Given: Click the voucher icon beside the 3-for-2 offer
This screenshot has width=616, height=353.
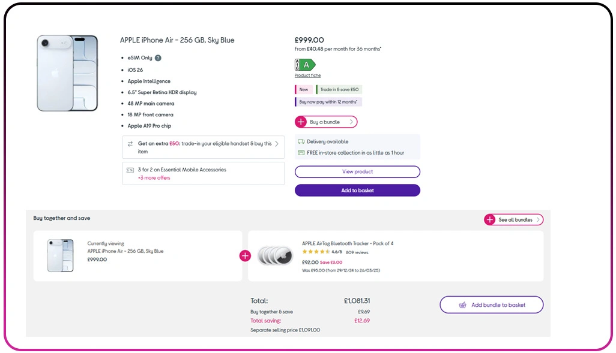Looking at the screenshot, I should tap(130, 170).
